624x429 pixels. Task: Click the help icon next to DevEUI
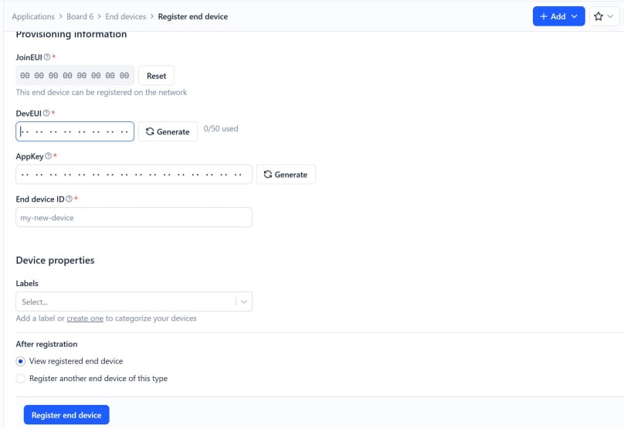46,114
